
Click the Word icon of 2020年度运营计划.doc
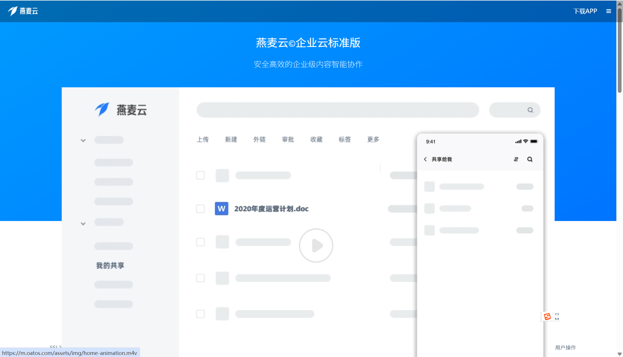pyautogui.click(x=222, y=209)
